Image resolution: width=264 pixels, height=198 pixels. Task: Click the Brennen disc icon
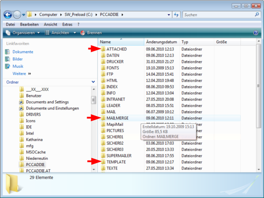(83, 33)
